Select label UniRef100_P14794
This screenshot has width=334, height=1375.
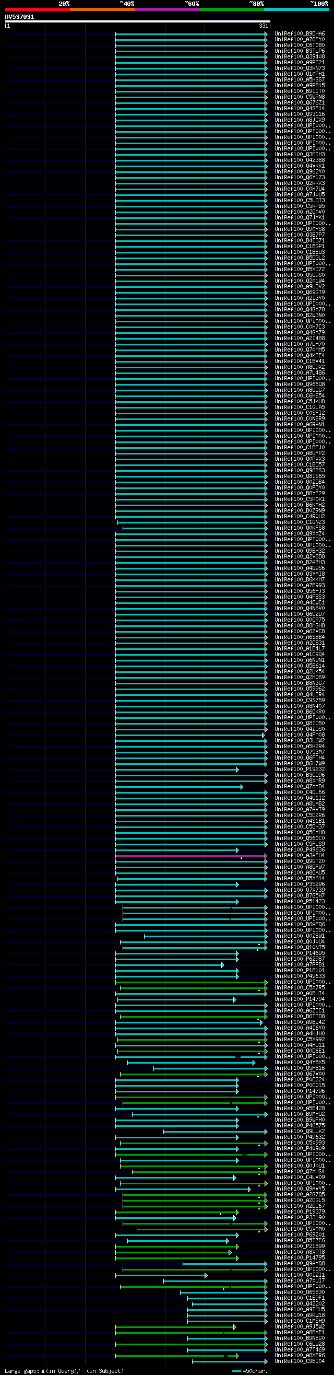click(300, 999)
